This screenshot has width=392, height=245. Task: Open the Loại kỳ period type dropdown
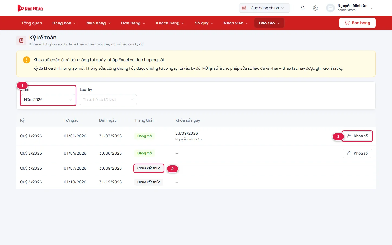coord(108,100)
